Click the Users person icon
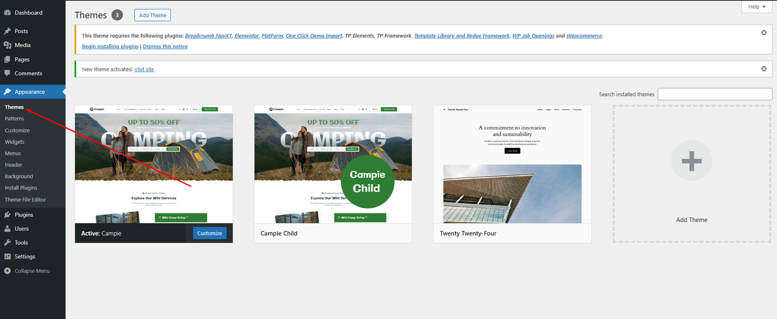The width and height of the screenshot is (777, 319). (7, 229)
